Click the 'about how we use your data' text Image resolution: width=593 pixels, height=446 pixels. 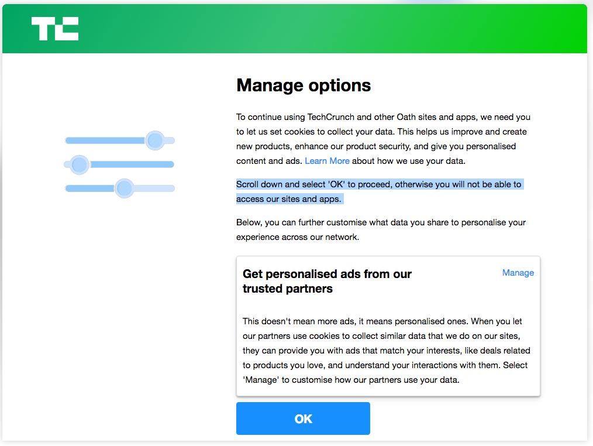pyautogui.click(x=408, y=161)
